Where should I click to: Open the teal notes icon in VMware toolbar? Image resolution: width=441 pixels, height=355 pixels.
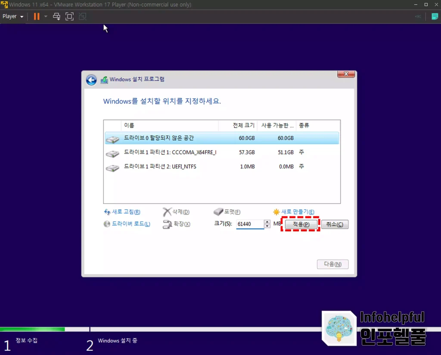(x=435, y=16)
